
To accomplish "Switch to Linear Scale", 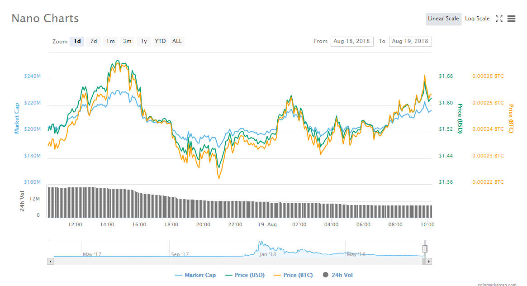I will point(443,19).
